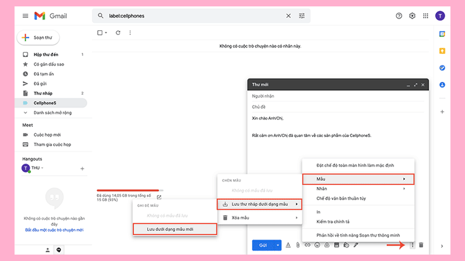Click 'Bắt đầu một cuộc trò chuyện mới' link
This screenshot has width=465, height=261.
point(54,230)
